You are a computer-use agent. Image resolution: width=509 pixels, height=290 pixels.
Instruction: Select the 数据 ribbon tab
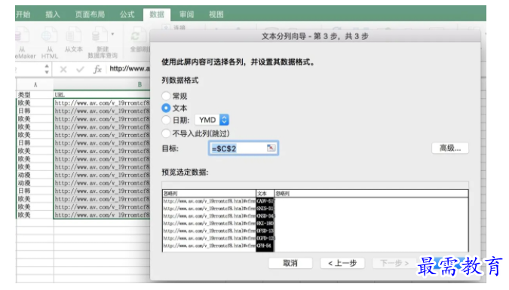[x=157, y=14]
